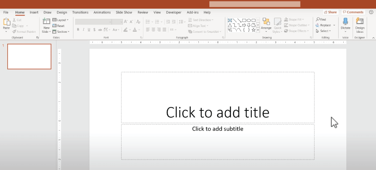Click the New Slide icon
The width and height of the screenshot is (376, 170).
coord(46,21)
